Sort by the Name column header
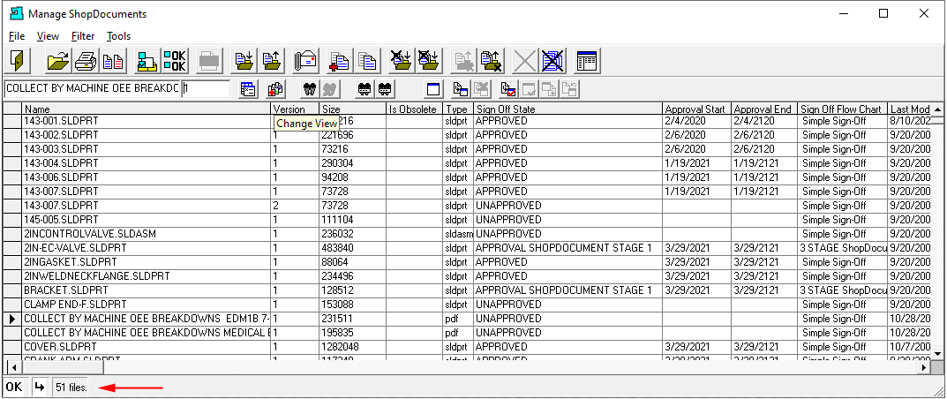The height and width of the screenshot is (399, 947). (147, 109)
